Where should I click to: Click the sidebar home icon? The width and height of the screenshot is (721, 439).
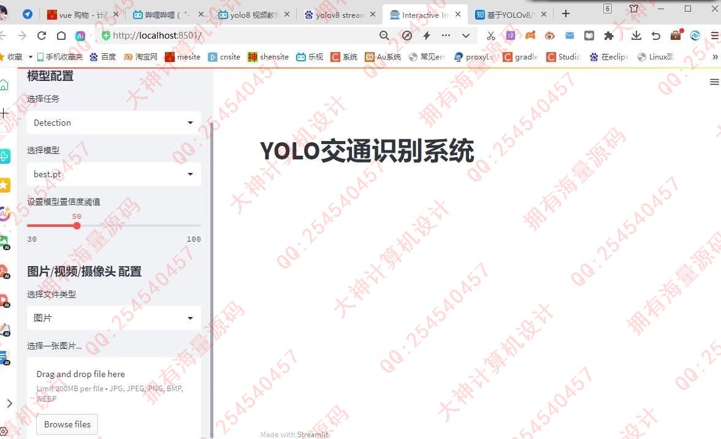4,85
